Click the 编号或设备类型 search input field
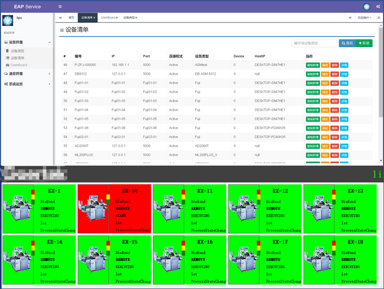 pyautogui.click(x=314, y=43)
